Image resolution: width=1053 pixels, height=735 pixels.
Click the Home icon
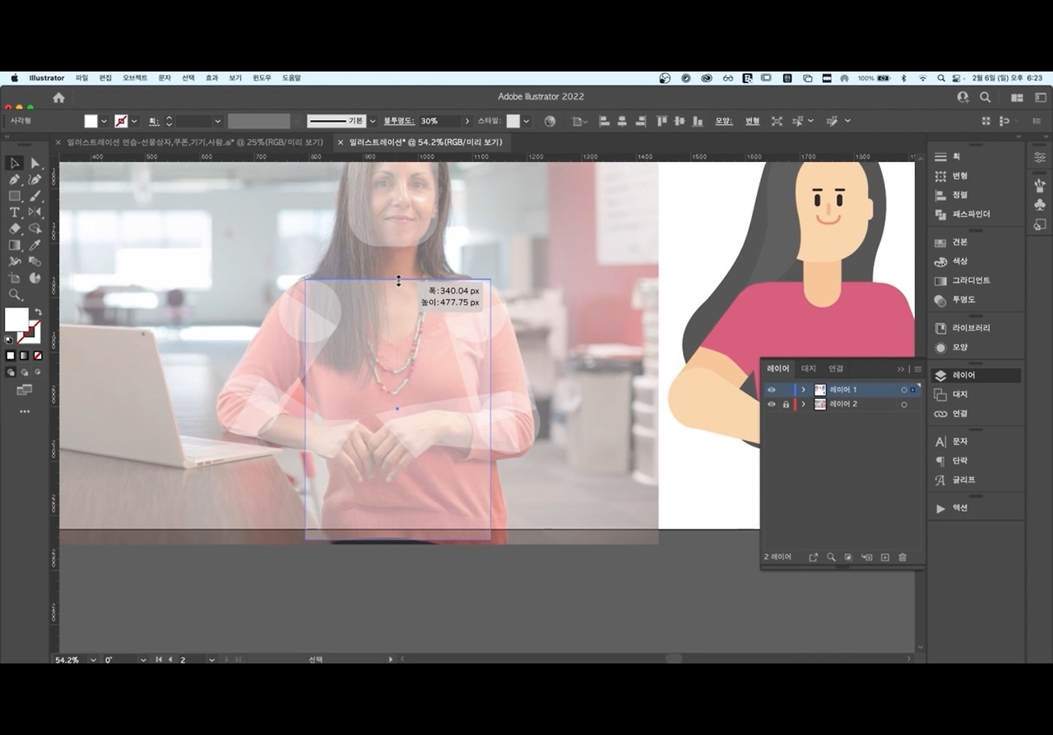pos(58,97)
